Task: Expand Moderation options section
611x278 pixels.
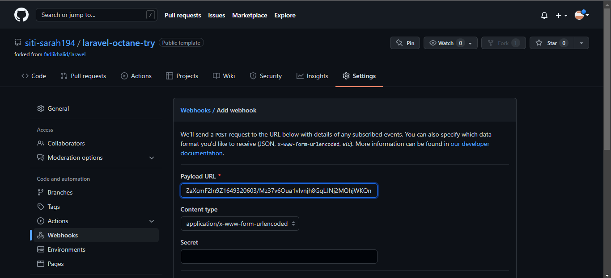Action: point(96,158)
